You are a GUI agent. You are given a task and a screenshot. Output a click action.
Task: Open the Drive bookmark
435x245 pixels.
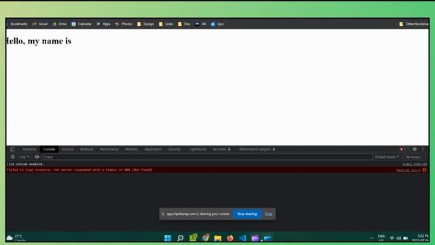(60, 24)
